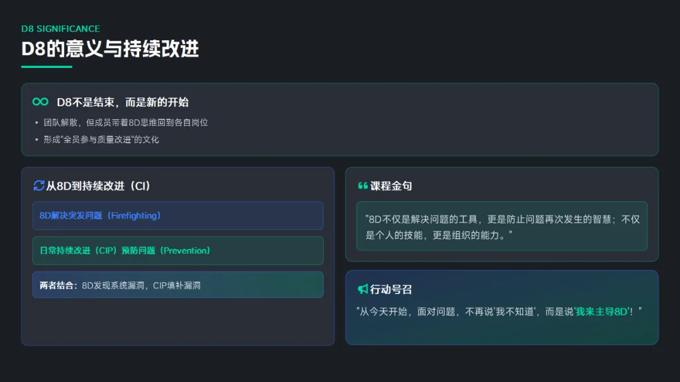680x382 pixels.
Task: Click the empty area under 两者结合 box
Action: [x=178, y=320]
